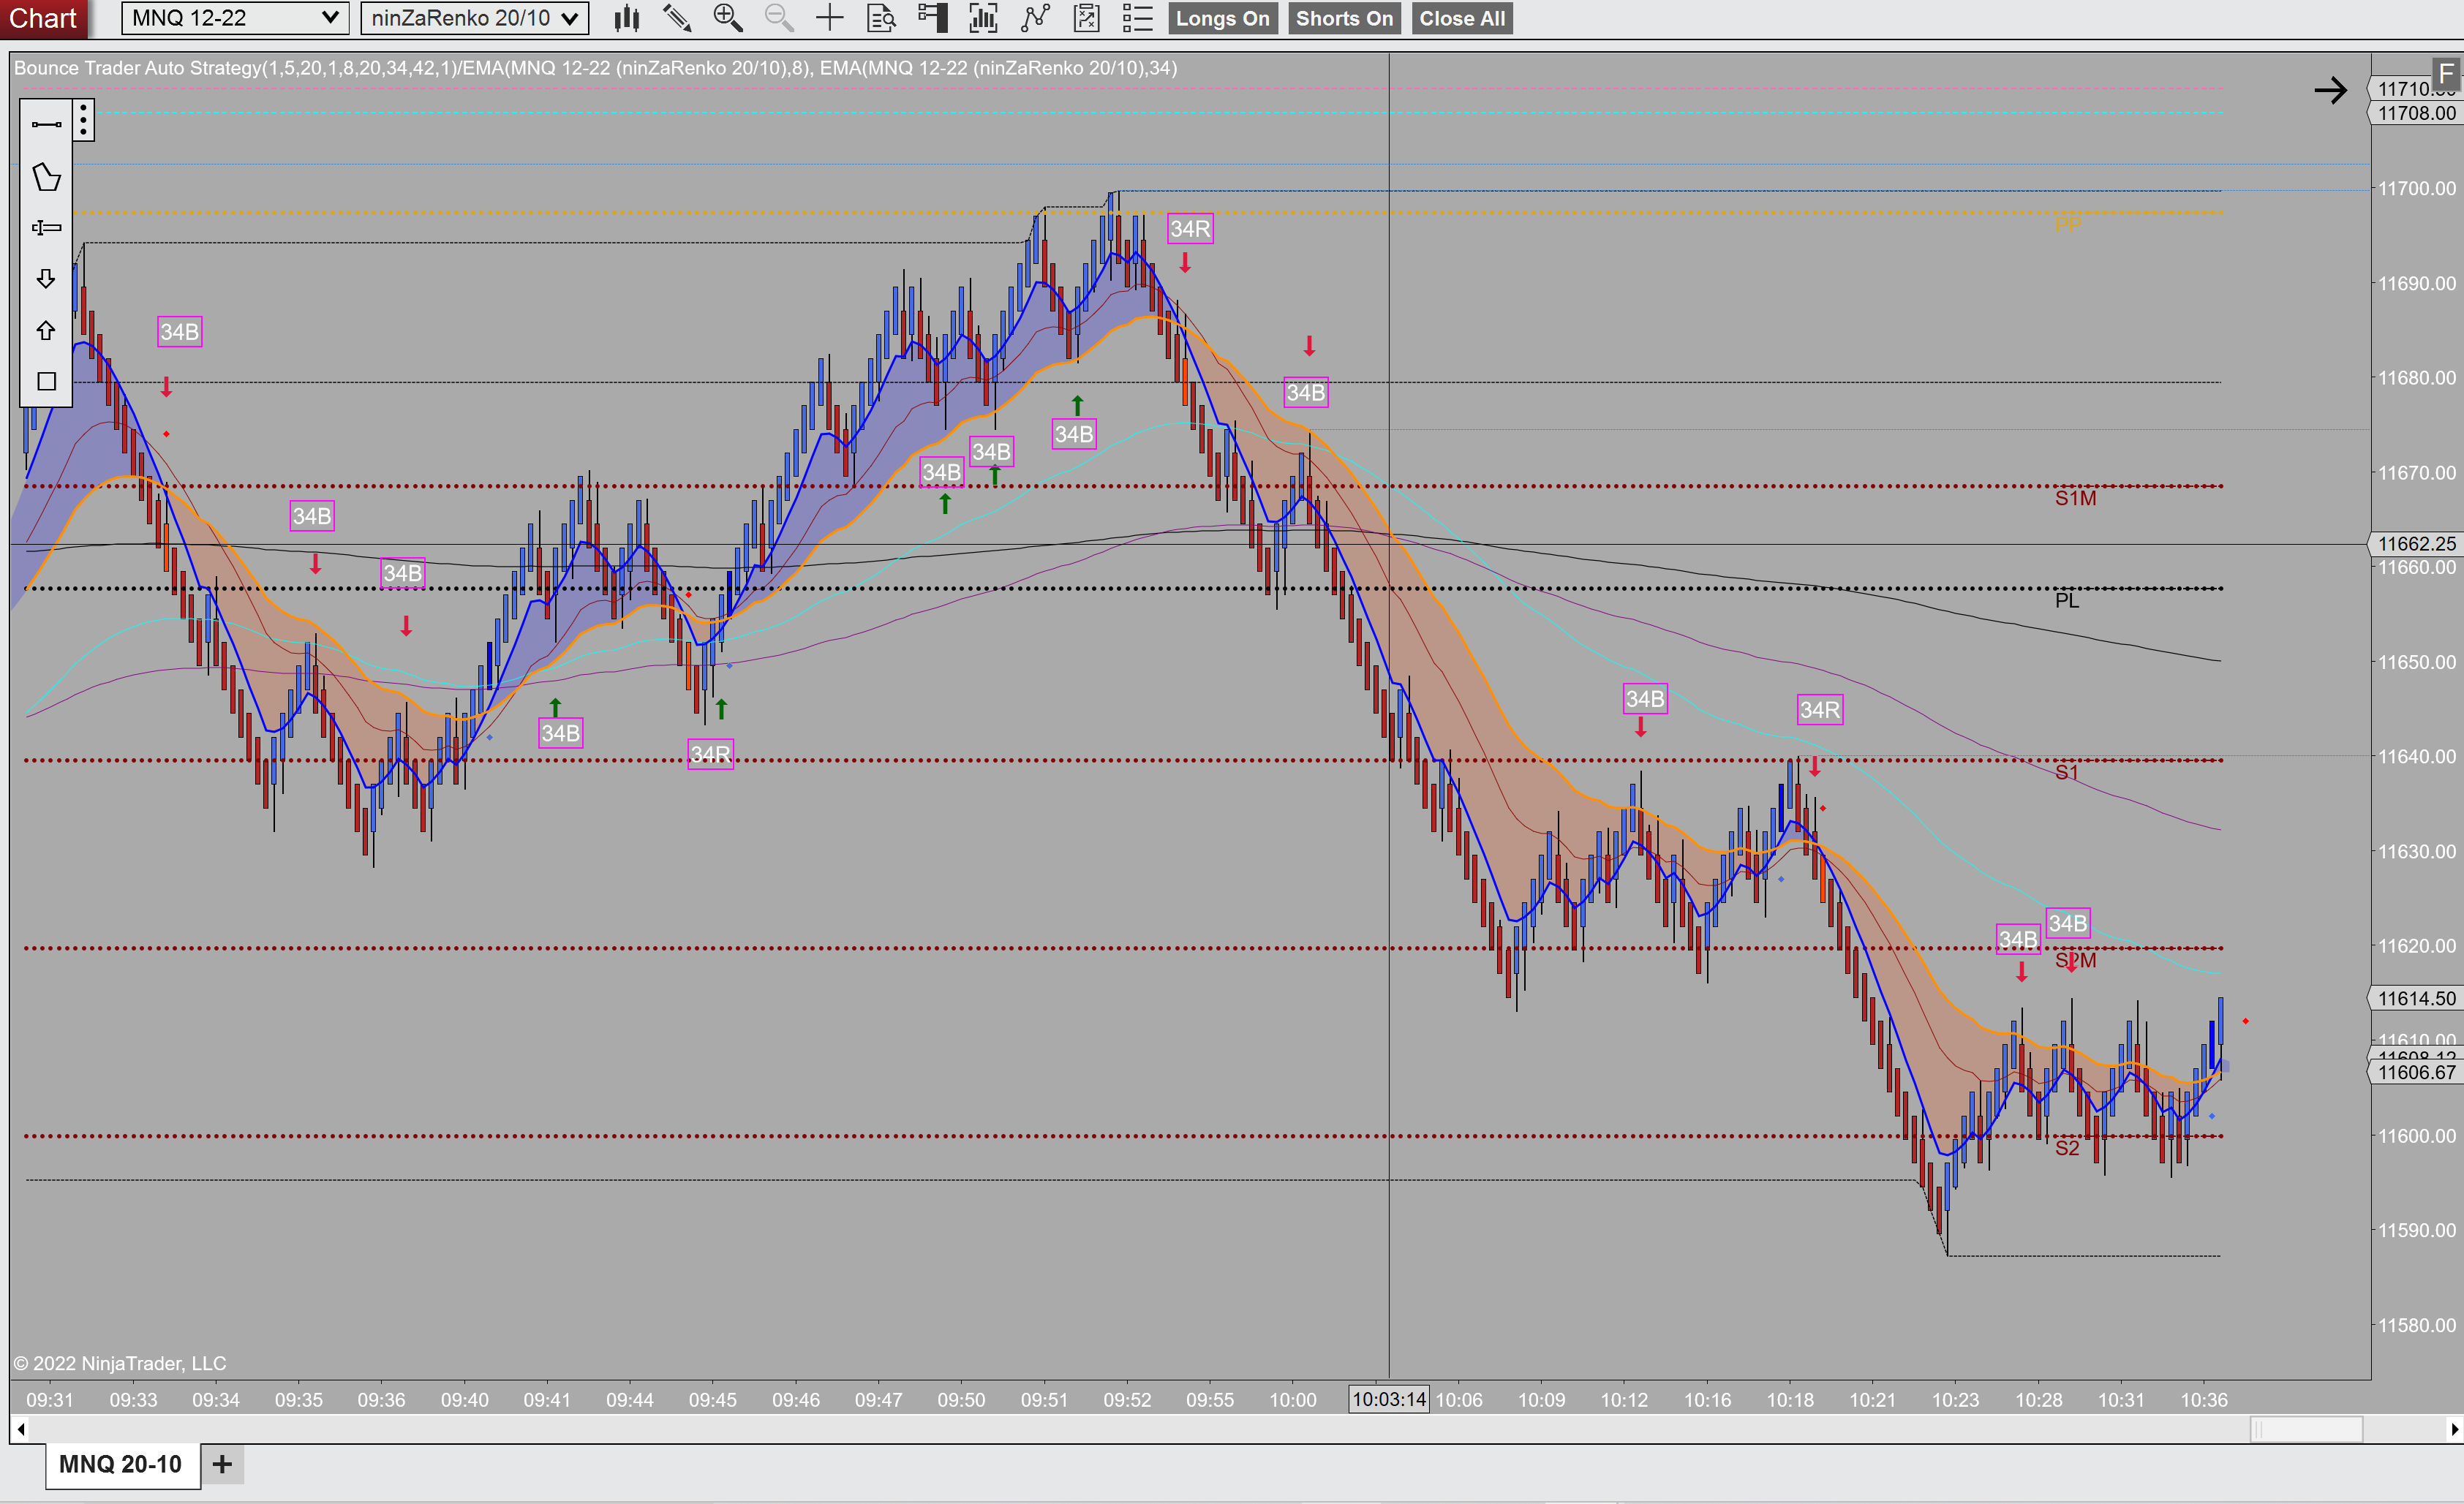Open the drawing tools pencil icon

coord(677,18)
